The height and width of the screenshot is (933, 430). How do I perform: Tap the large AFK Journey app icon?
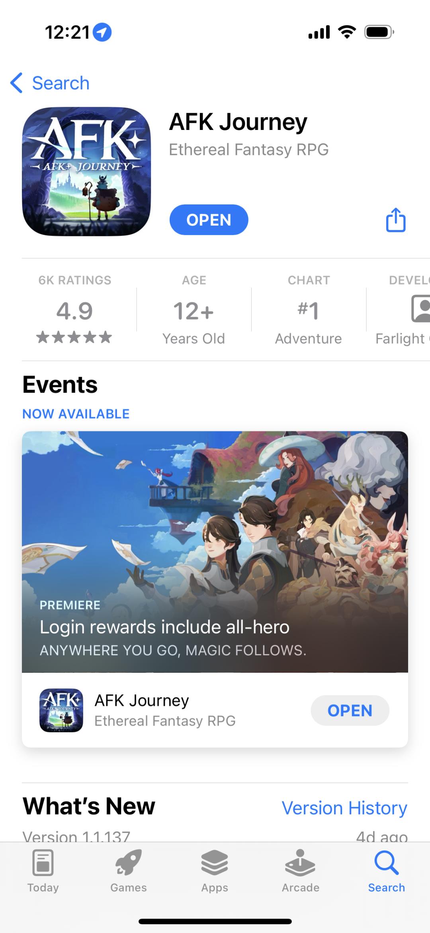86,171
